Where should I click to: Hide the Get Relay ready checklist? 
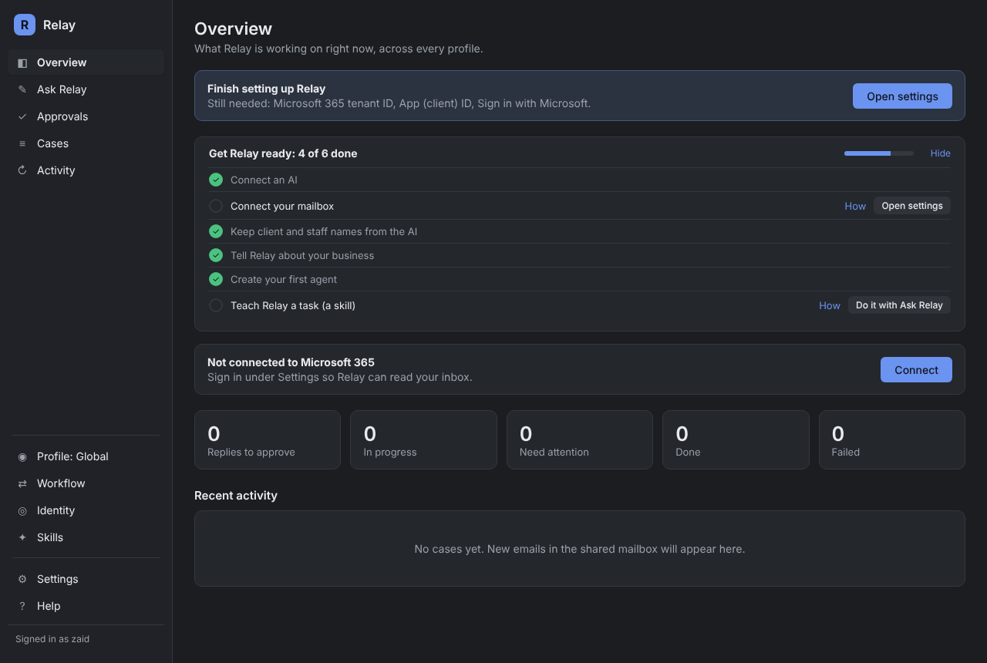pos(940,153)
